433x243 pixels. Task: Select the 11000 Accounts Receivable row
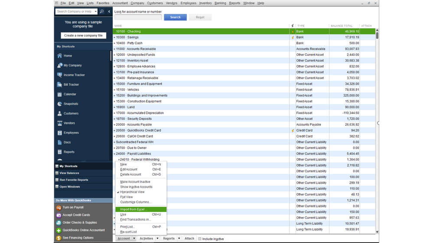coord(244,49)
